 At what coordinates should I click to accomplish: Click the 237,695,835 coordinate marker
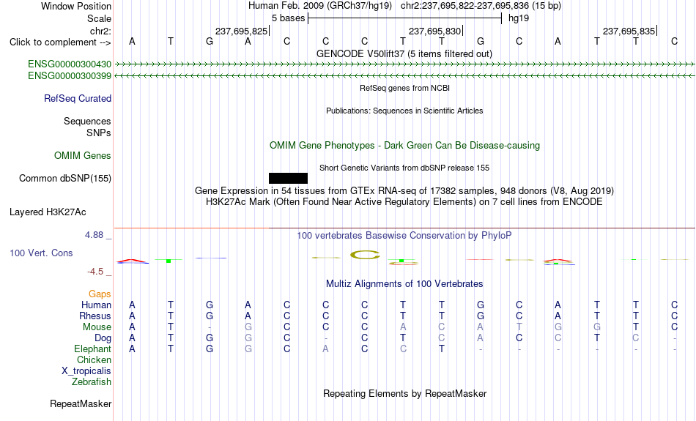click(629, 31)
